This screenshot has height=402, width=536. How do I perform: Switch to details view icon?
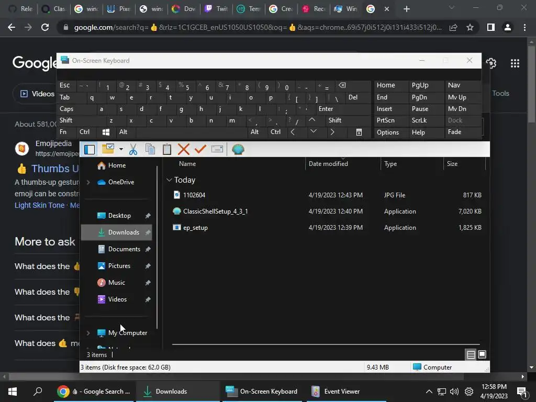coord(471,355)
